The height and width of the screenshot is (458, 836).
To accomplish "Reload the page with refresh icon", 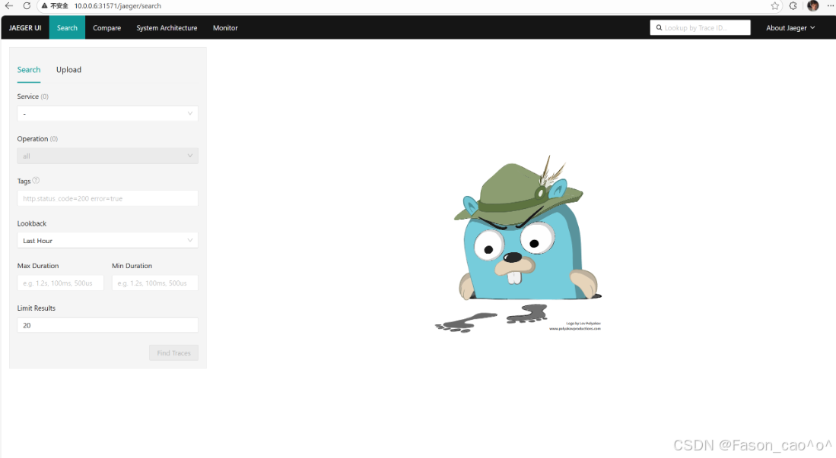I will [27, 6].
